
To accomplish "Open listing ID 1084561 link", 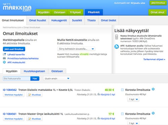I will tap(10, 114).
